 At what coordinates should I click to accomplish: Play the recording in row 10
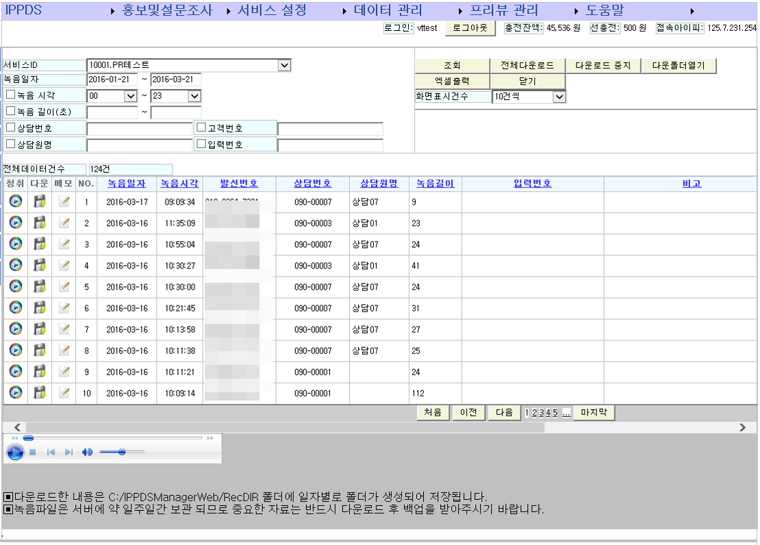point(16,392)
